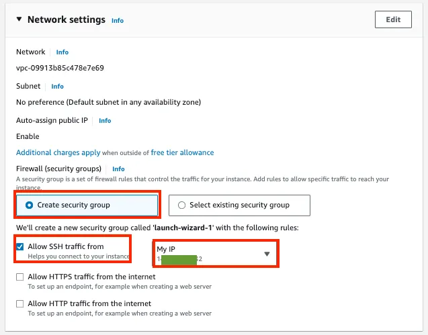Viewport: 428px width, 335px height.
Task: Select the Create security group radio option
Action: tap(29, 205)
